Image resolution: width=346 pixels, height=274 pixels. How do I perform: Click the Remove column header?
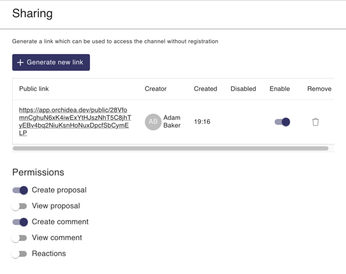coord(319,89)
